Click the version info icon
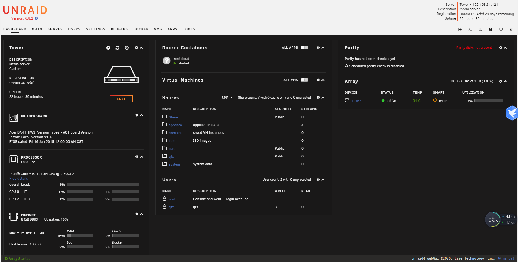Viewport: 518px width, 262px height. [36, 18]
